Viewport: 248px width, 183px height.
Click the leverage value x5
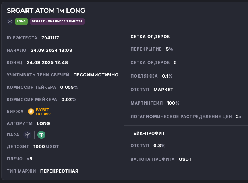click(x=29, y=159)
